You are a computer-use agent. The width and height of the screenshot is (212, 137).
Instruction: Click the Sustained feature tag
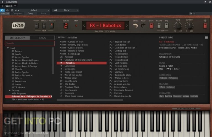170,87
